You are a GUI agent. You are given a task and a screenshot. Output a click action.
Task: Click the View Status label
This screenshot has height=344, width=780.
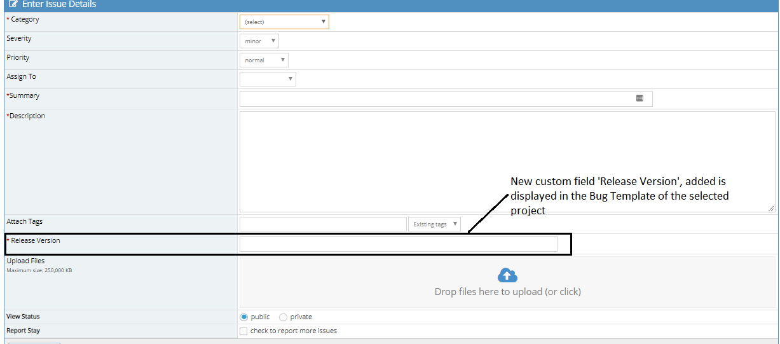(23, 317)
